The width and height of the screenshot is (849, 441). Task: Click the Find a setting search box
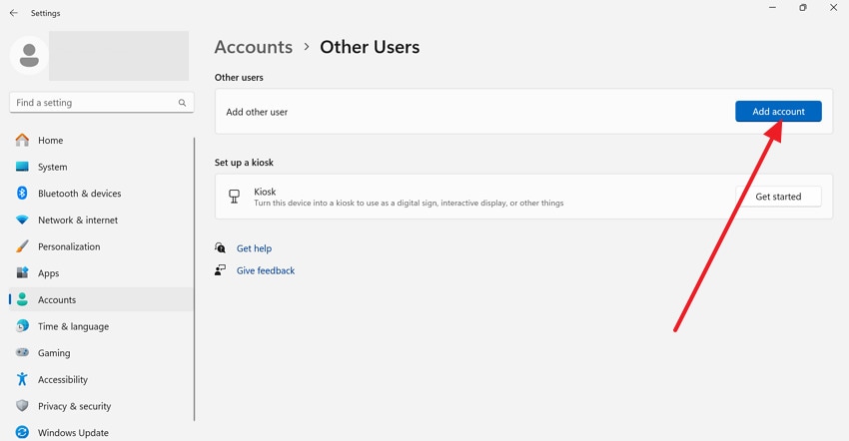click(x=102, y=103)
